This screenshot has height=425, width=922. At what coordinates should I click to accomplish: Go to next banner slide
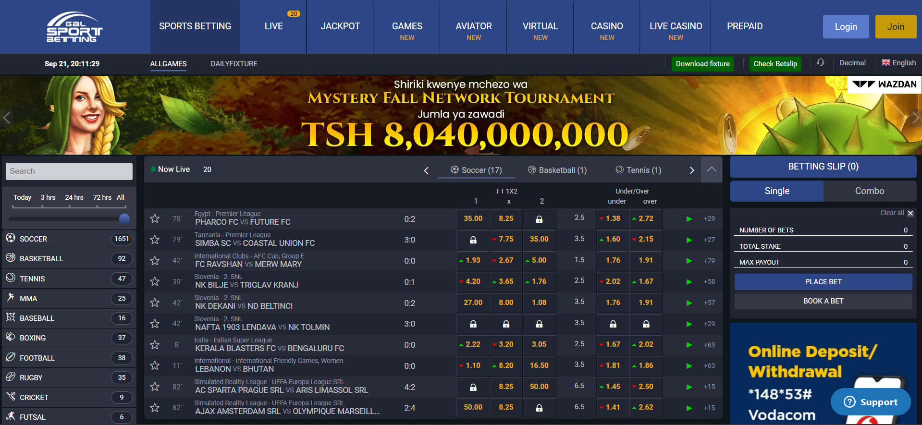tap(915, 117)
